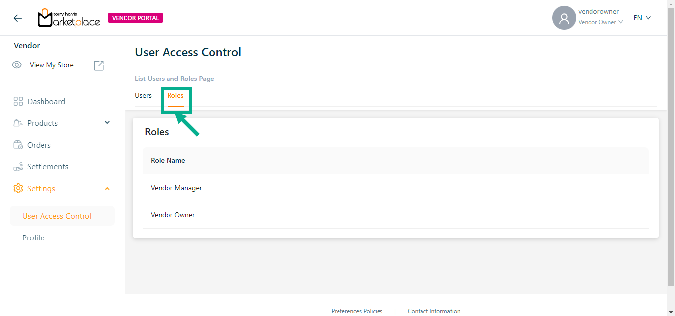Click the Settlements money icon

[x=18, y=166]
